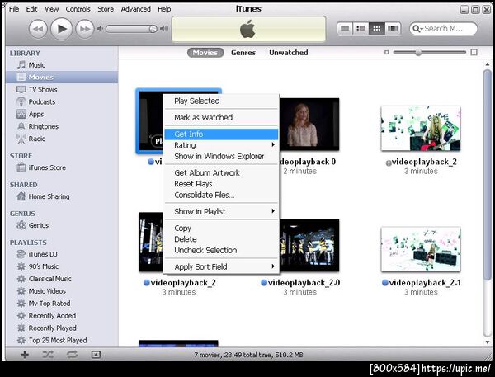This screenshot has height=377, width=495.
Task: Open Recently Added smart playlist
Action: click(52, 316)
